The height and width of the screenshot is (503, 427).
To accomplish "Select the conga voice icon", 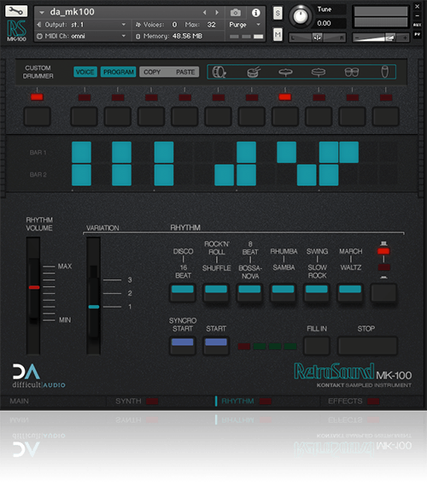I will 384,72.
